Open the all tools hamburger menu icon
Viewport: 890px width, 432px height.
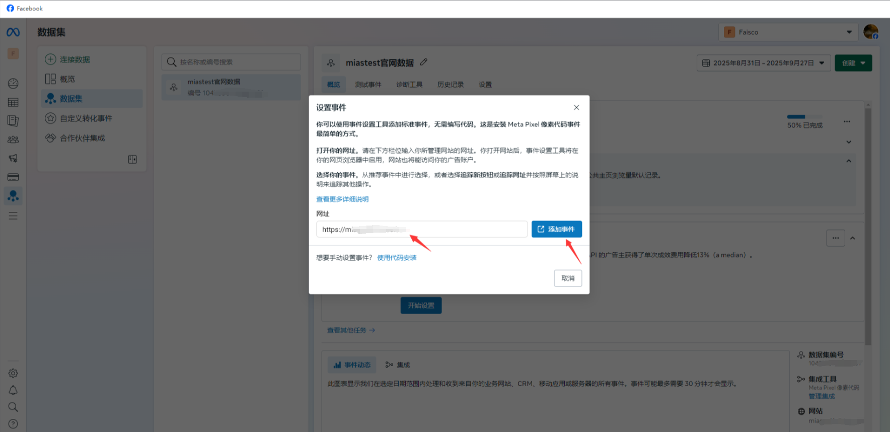pyautogui.click(x=13, y=215)
